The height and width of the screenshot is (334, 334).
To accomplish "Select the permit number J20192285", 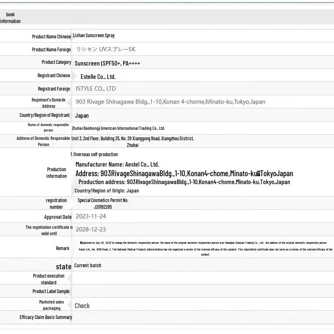I will click(103, 207).
